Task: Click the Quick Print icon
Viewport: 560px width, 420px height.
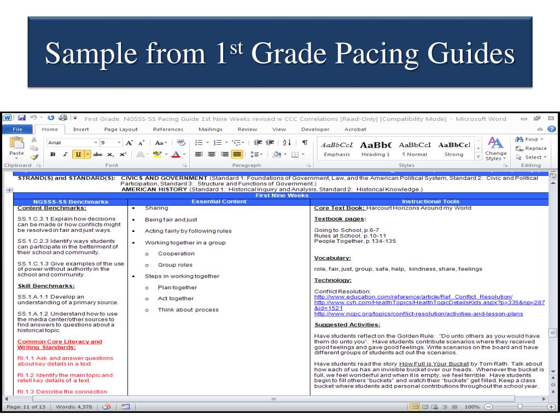Action: [63, 118]
